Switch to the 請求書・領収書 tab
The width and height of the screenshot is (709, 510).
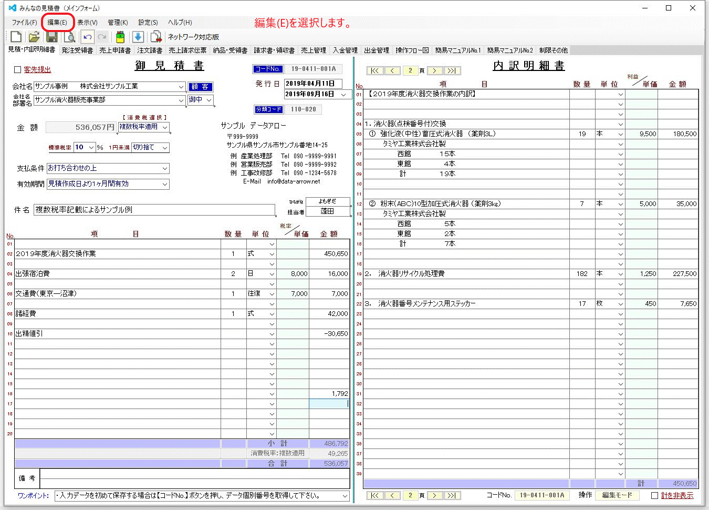tap(274, 50)
